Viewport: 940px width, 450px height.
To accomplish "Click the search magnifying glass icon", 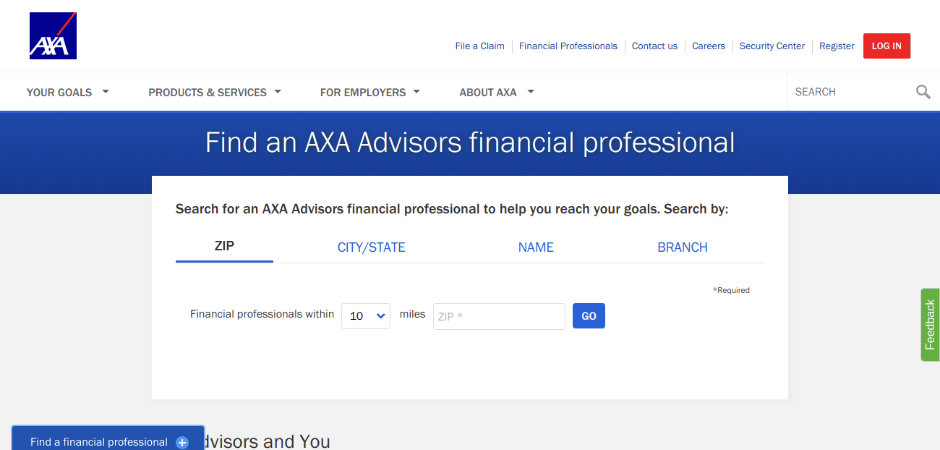I will point(923,92).
